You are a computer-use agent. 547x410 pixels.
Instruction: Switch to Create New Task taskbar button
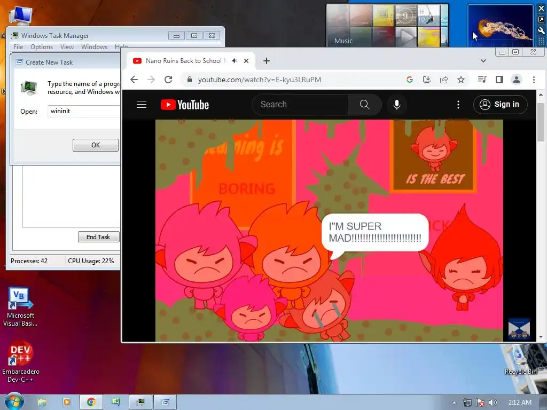tap(165, 403)
